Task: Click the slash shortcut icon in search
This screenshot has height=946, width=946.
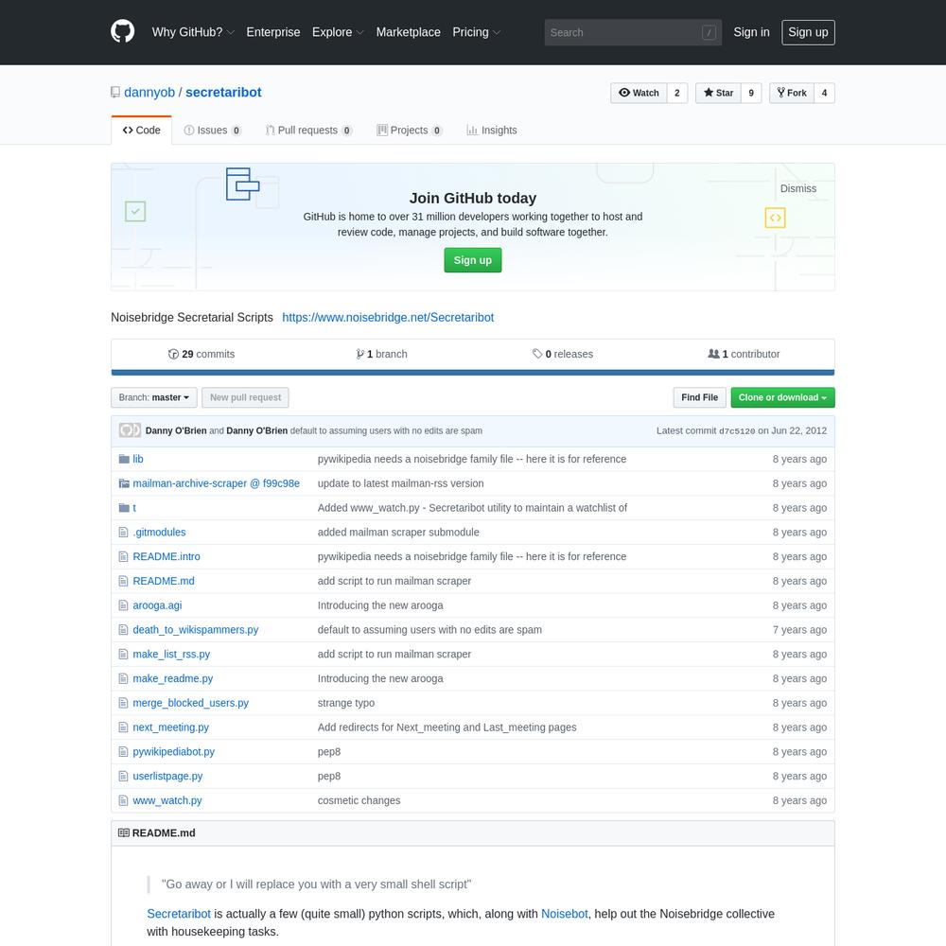Action: [x=709, y=32]
